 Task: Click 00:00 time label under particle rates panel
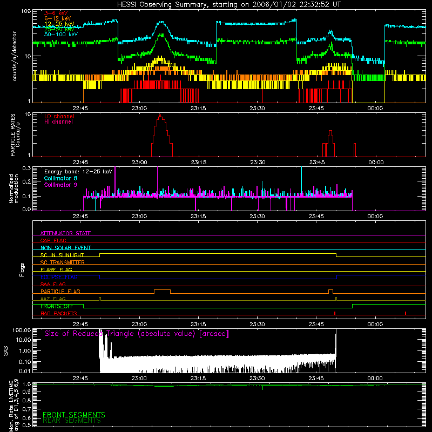click(376, 163)
